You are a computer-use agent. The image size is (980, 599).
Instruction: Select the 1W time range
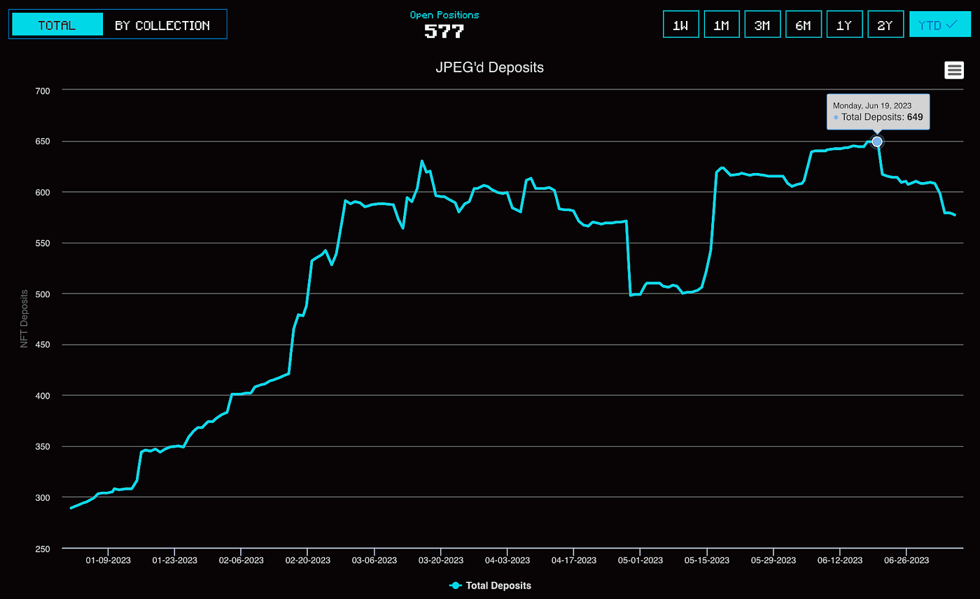(680, 25)
